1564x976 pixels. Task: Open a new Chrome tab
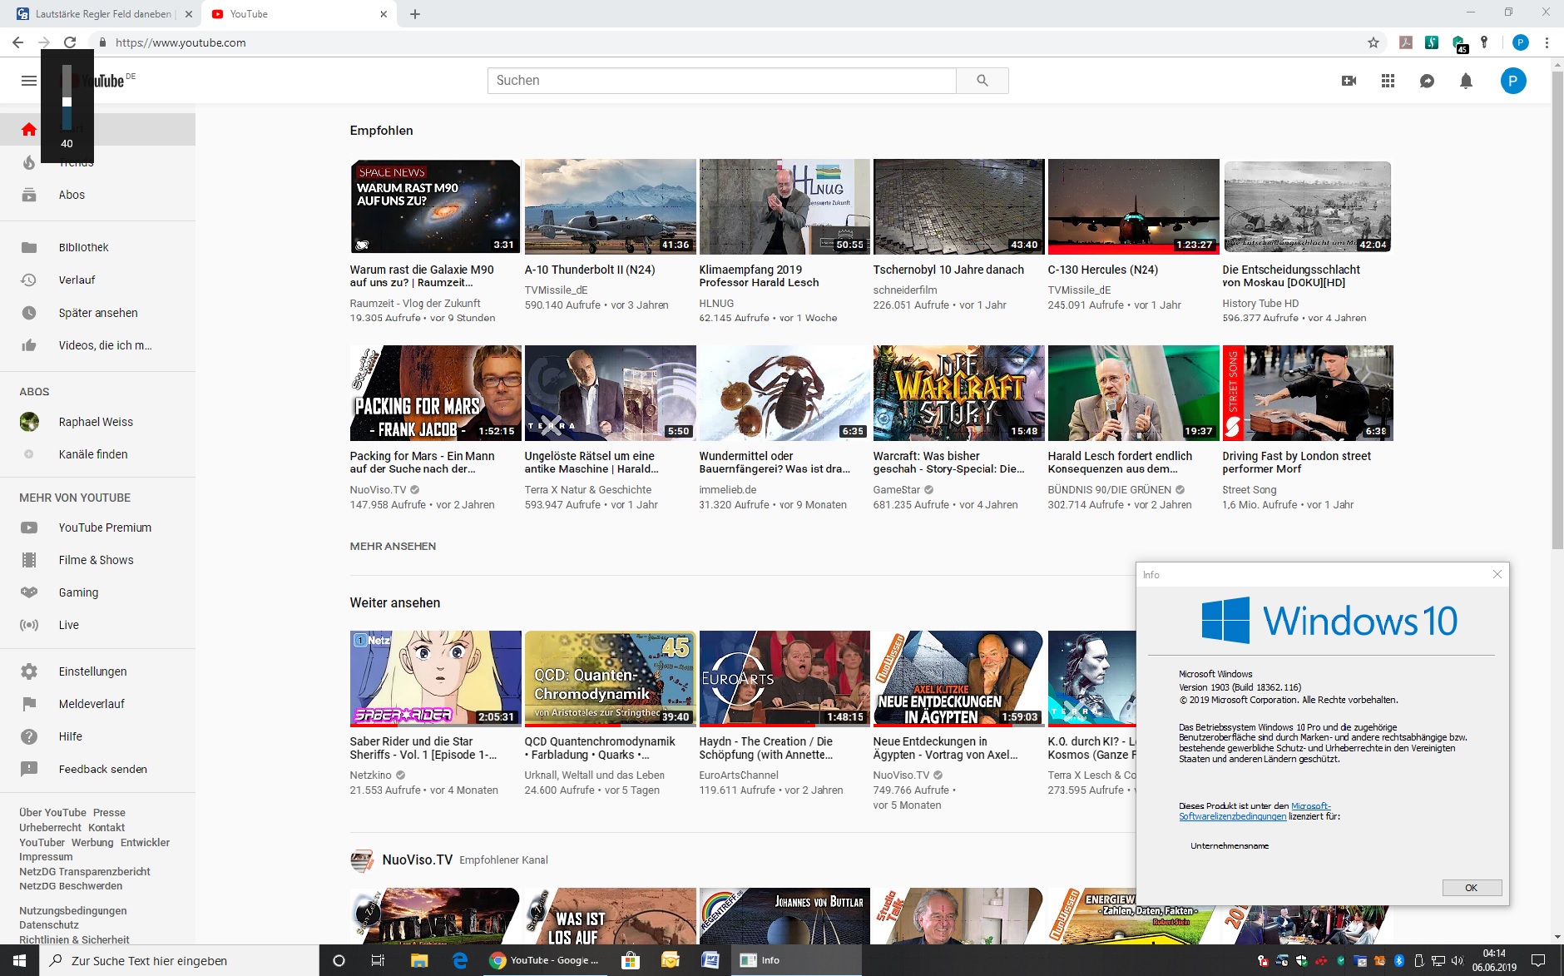coord(415,14)
